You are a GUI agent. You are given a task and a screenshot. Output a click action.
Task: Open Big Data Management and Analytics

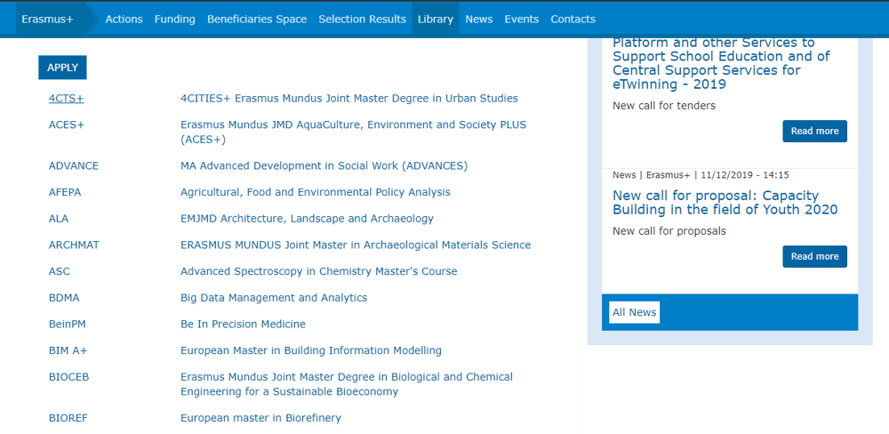tap(273, 298)
